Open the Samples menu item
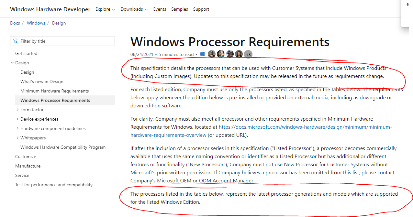 point(180,9)
